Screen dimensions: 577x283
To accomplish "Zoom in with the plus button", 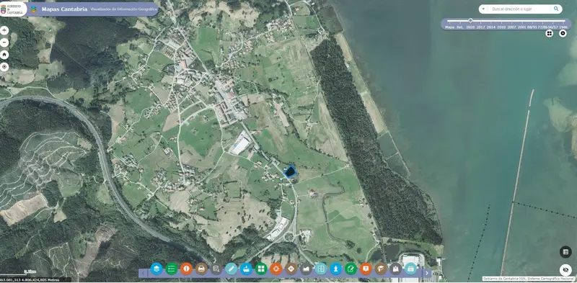I will 4,30.
